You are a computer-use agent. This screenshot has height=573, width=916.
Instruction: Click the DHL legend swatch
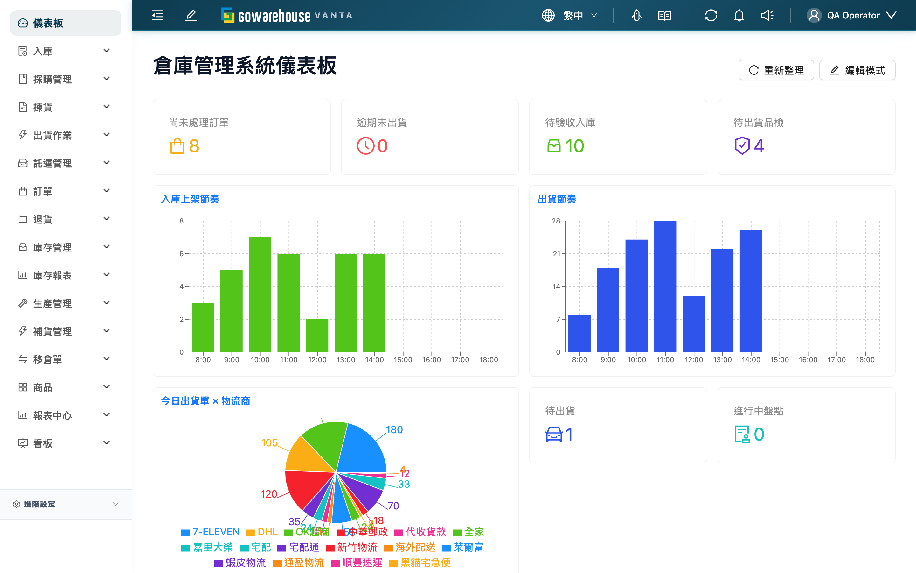tap(250, 533)
